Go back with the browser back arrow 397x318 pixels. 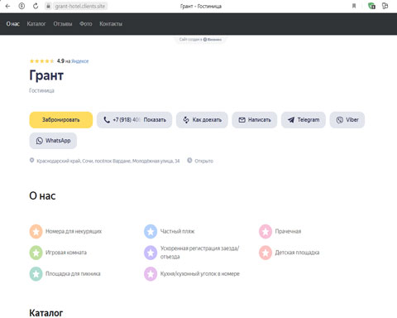(x=7, y=6)
